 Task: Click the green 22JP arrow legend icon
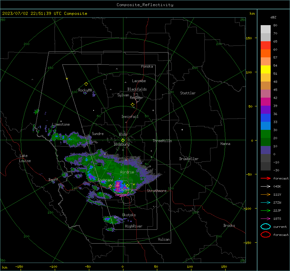pos(266,210)
